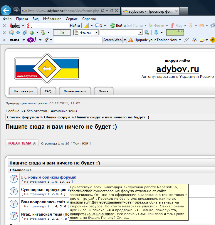Screen dimensions: 215x225
Task: Click the Активные темы link
Action: [x=64, y=111]
